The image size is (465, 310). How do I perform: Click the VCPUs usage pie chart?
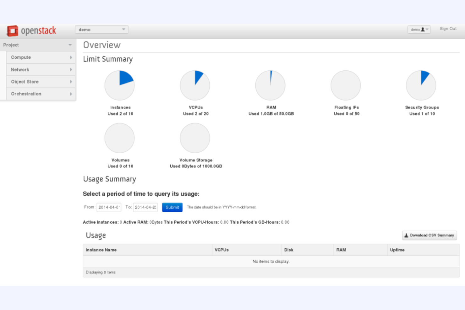(195, 85)
